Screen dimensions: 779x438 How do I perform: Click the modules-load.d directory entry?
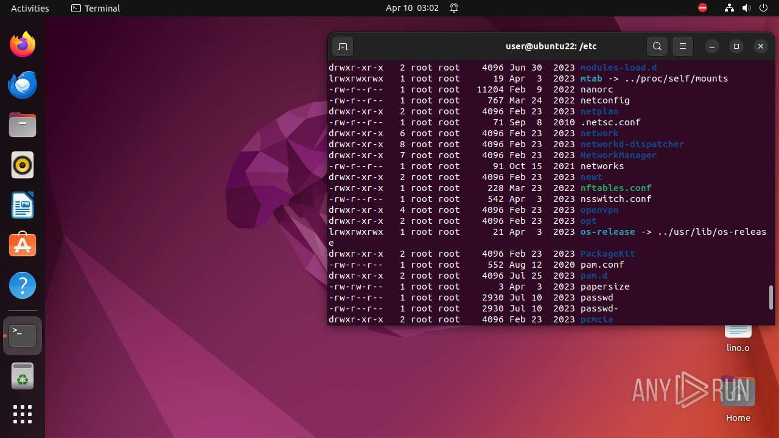coord(618,68)
